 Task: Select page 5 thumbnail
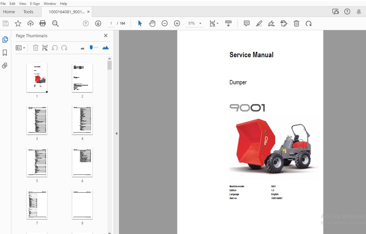pyautogui.click(x=37, y=162)
